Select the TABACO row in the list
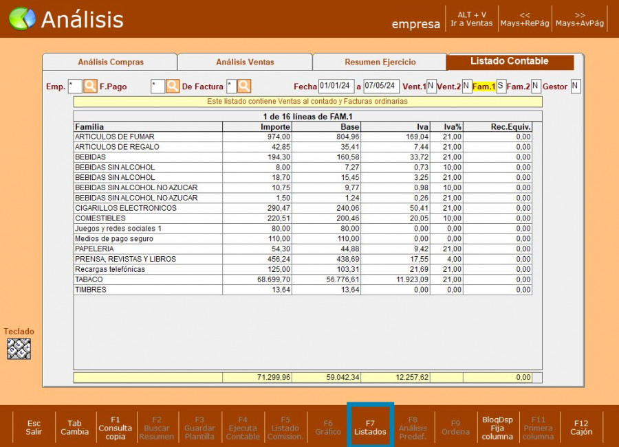 coord(148,279)
